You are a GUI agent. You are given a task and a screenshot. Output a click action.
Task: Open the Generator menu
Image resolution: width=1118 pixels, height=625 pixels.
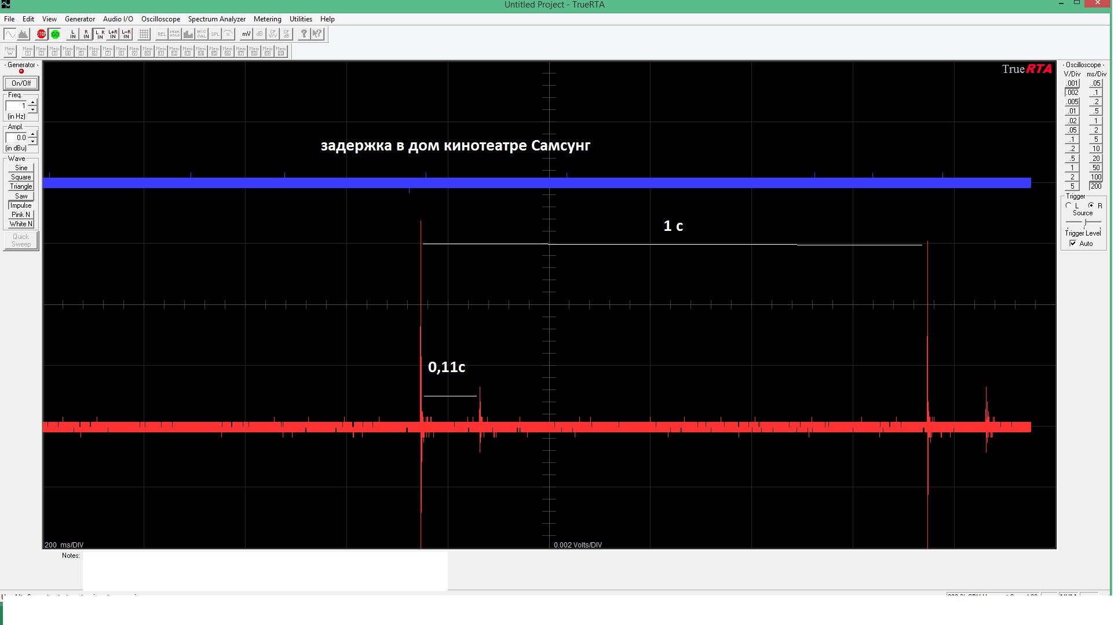(x=80, y=19)
